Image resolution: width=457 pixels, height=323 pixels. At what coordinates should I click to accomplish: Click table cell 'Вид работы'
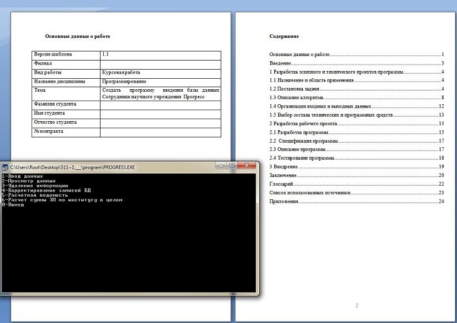(x=66, y=74)
